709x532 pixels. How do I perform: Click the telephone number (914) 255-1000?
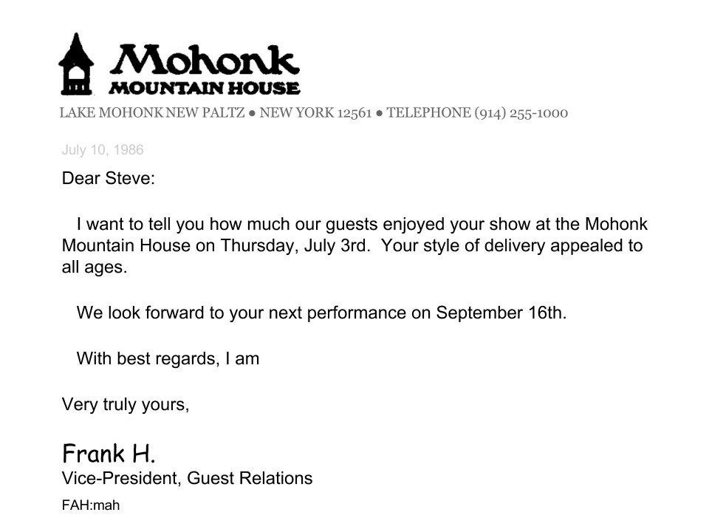click(x=521, y=113)
